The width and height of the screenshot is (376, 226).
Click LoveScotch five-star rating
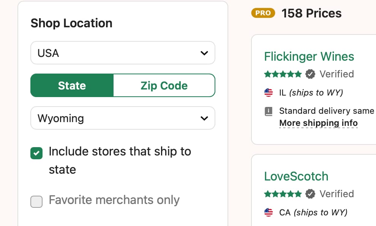pyautogui.click(x=283, y=194)
